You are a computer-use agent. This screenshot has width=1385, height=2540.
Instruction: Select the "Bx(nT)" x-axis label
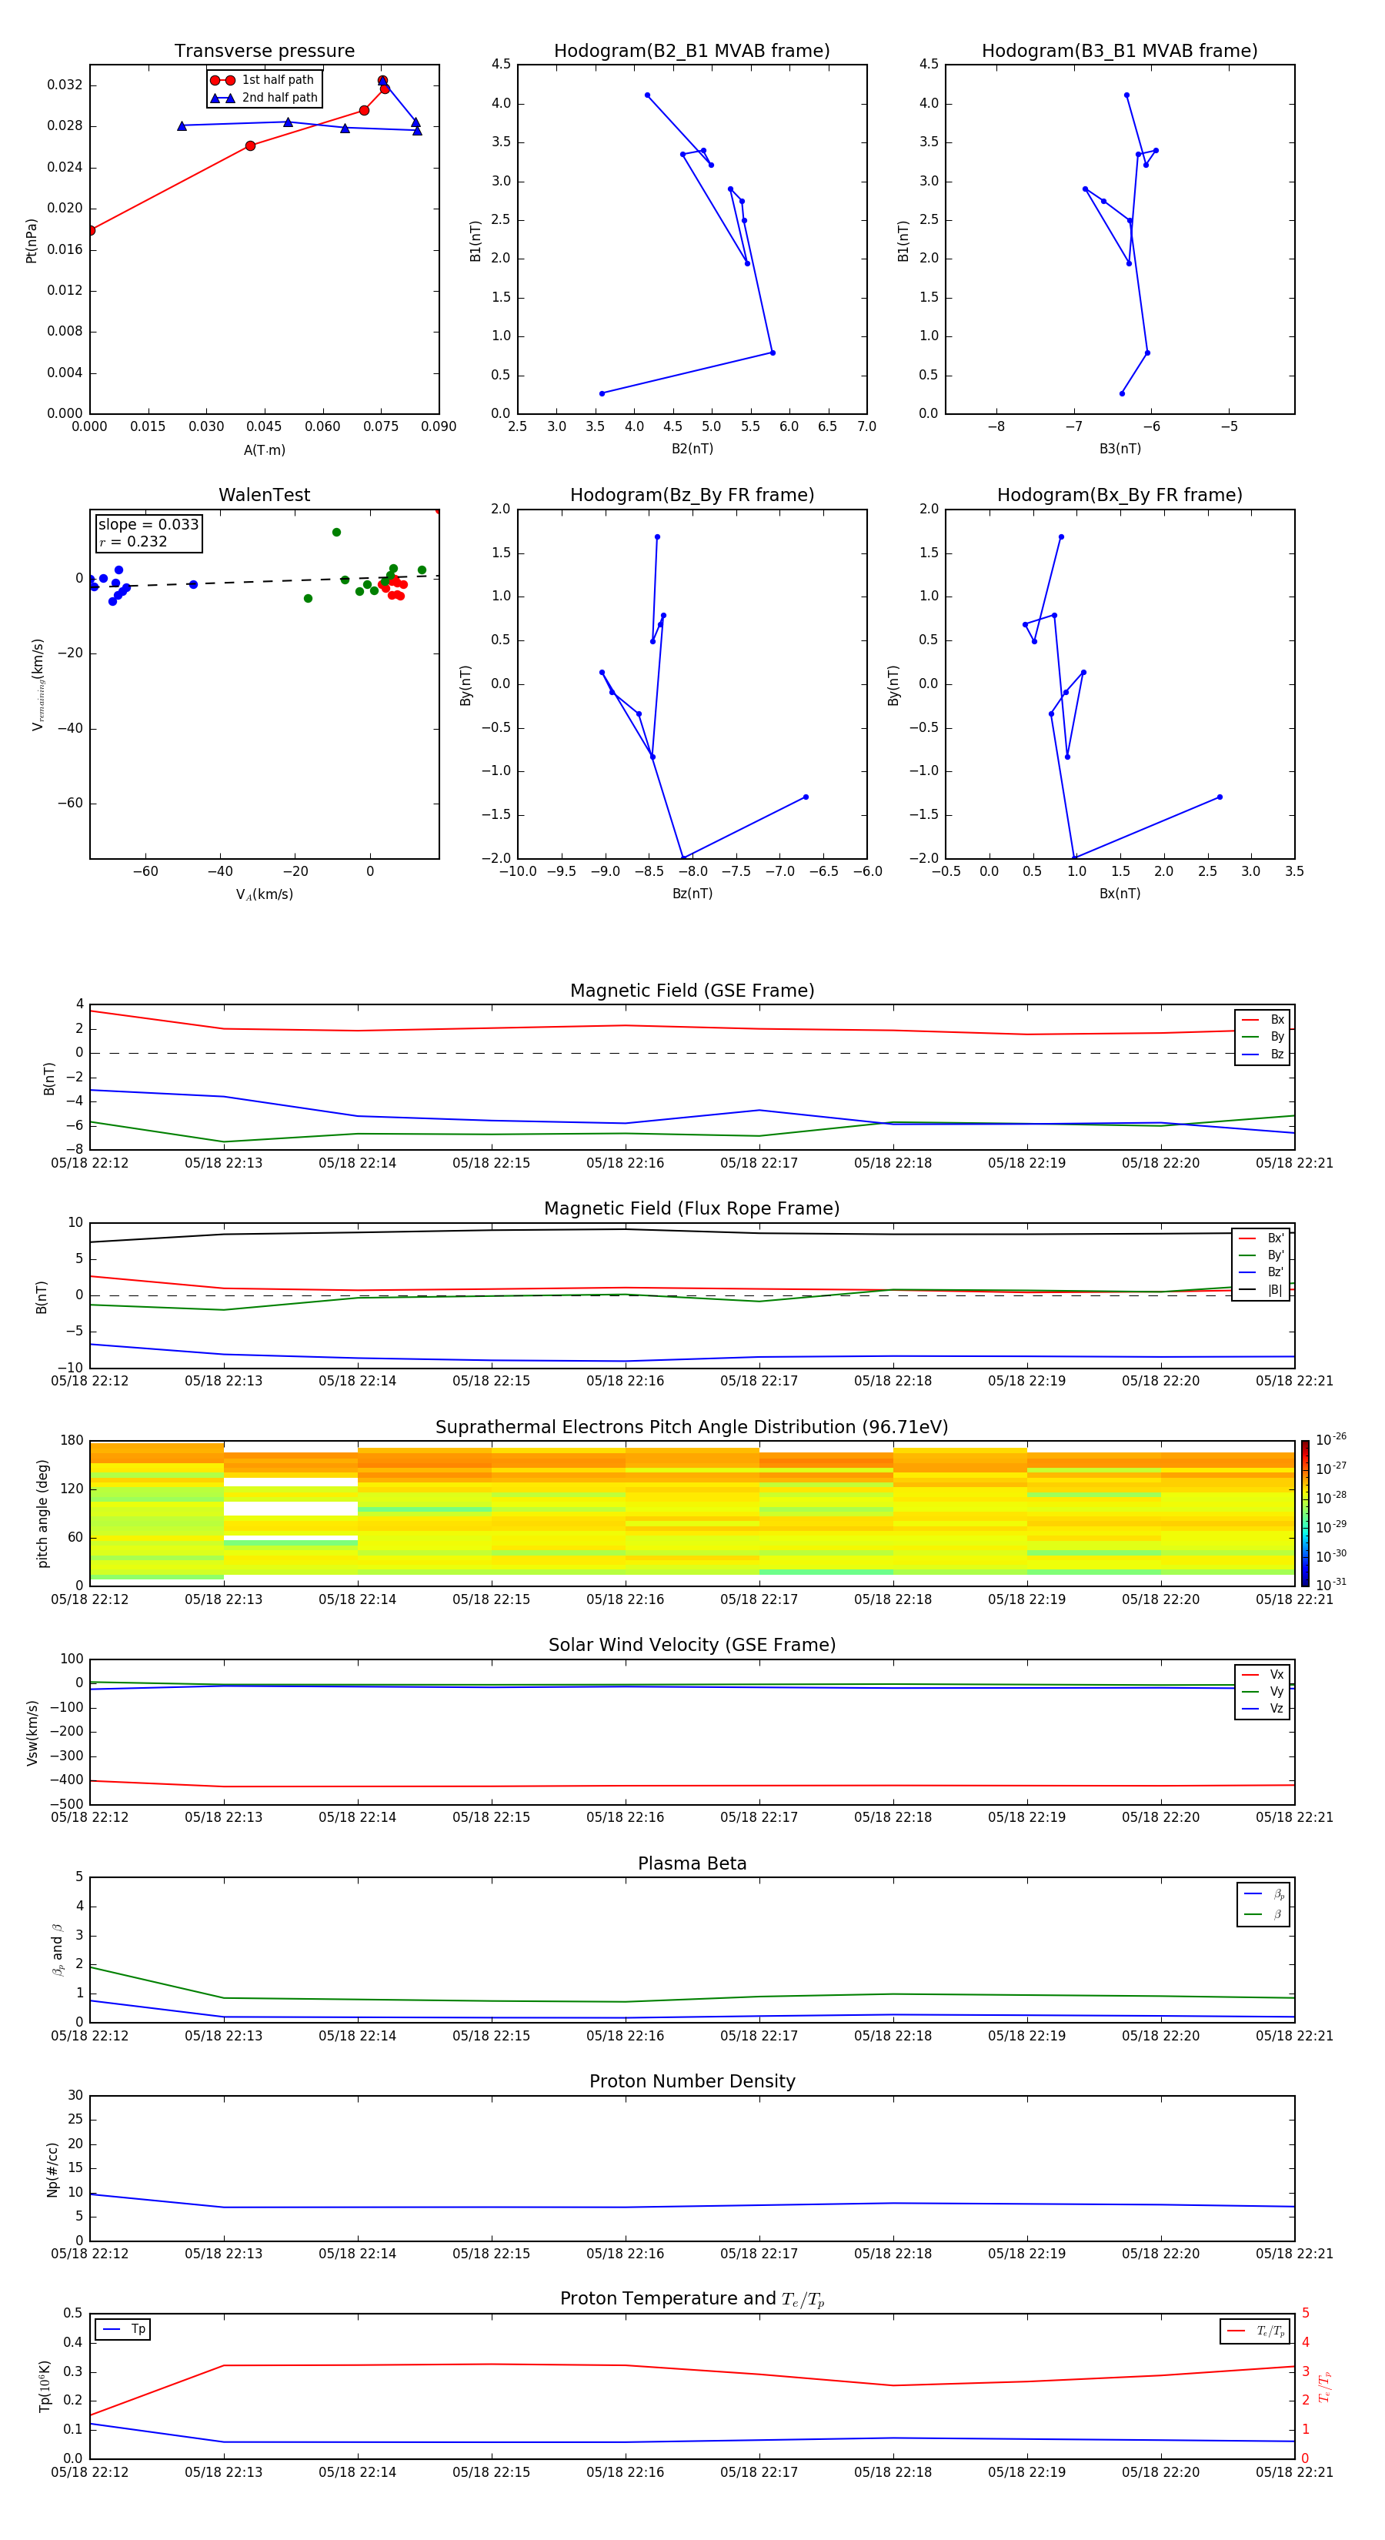tap(1120, 894)
